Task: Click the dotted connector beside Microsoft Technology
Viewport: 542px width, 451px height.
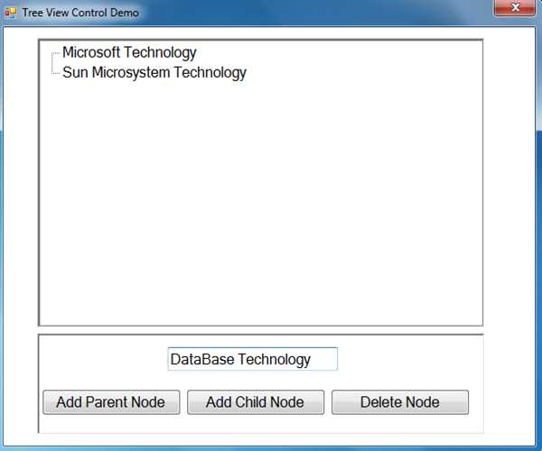Action: pyautogui.click(x=56, y=54)
